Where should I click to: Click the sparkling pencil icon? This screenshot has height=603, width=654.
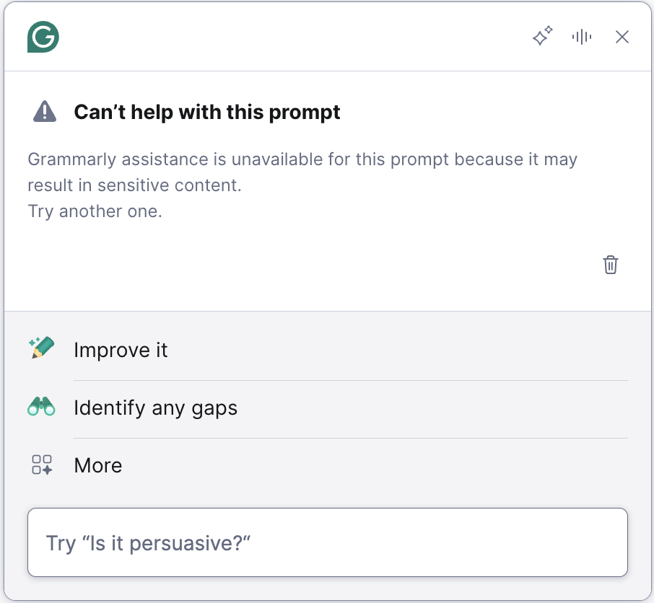click(x=42, y=349)
